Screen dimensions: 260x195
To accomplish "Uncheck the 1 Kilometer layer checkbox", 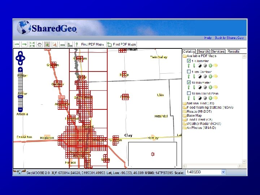I will [189, 61].
